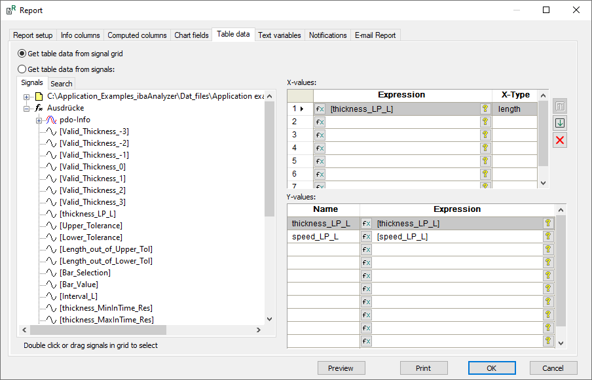The image size is (592, 380).
Task: Move X-value row up with arrow button
Action: pos(560,107)
